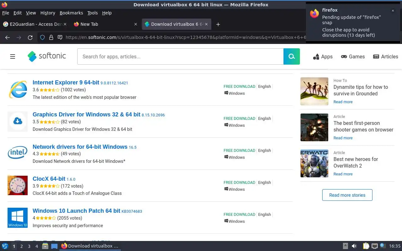Image resolution: width=402 pixels, height=251 pixels.
Task: Switch to workspace 4
Action: tap(36, 246)
